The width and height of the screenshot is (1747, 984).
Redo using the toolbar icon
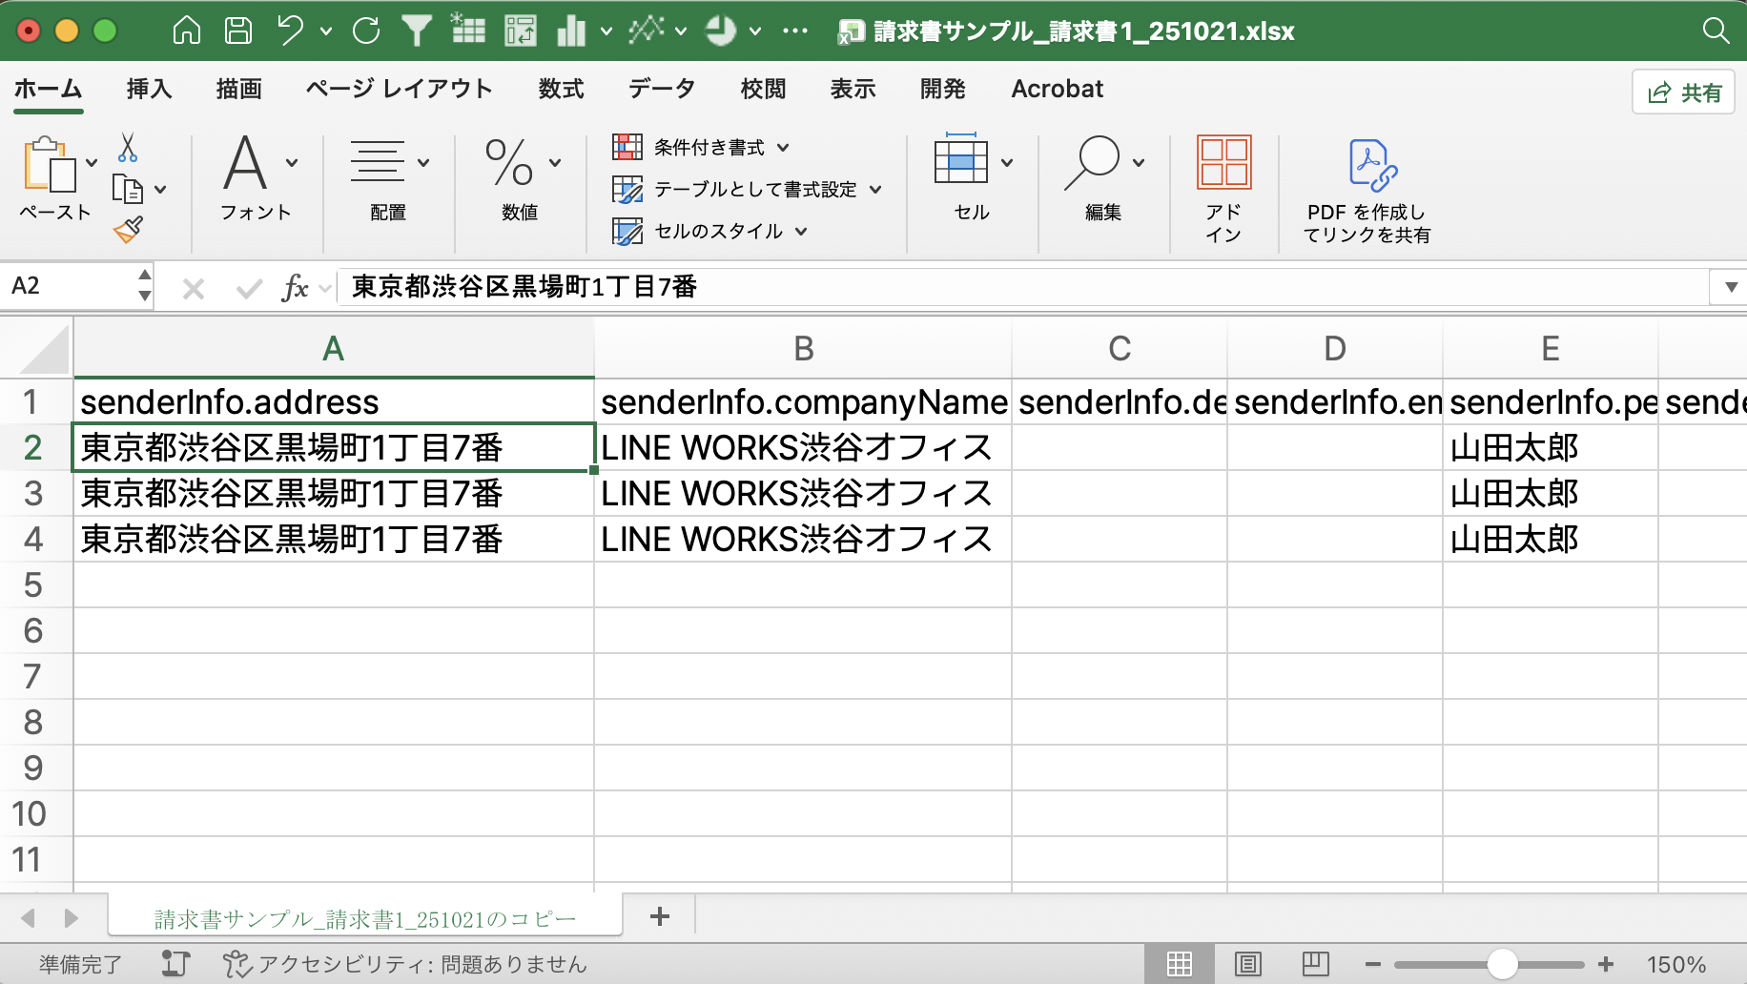click(365, 29)
